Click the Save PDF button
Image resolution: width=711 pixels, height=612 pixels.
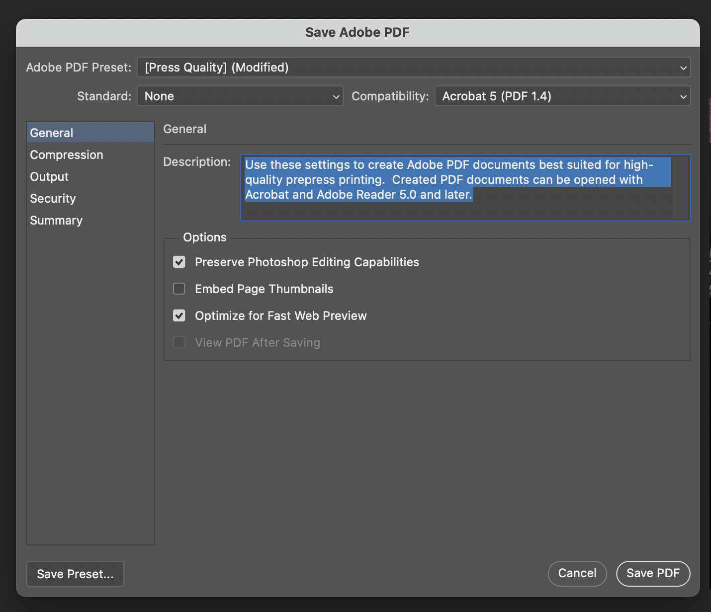click(653, 573)
